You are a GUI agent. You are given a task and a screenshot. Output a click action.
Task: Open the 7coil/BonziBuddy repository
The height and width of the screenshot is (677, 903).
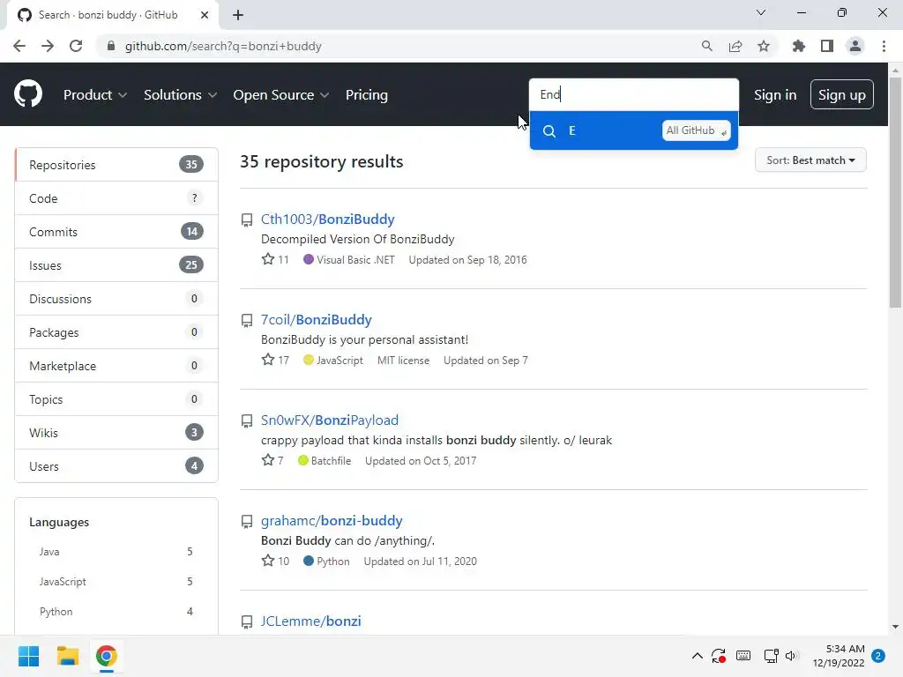(x=317, y=319)
